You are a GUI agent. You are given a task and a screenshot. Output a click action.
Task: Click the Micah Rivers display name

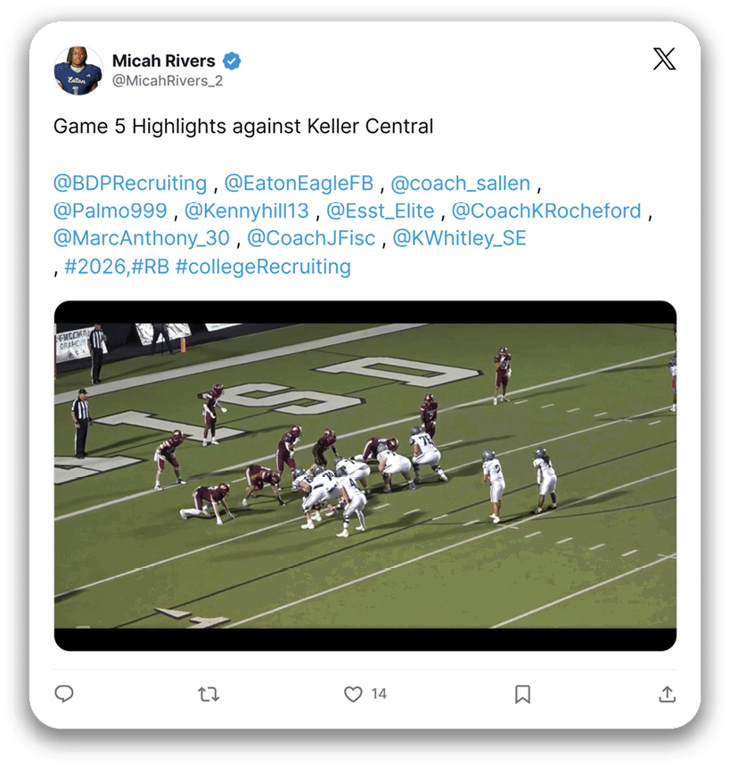[x=164, y=61]
